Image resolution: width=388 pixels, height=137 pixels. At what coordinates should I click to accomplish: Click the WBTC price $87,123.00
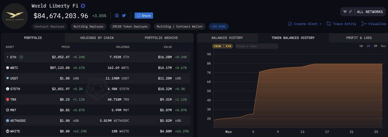(59, 68)
